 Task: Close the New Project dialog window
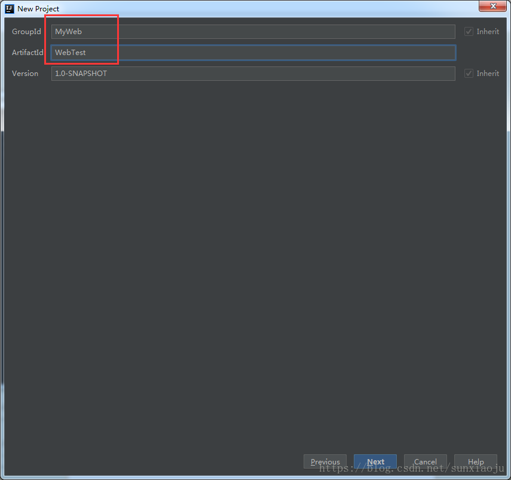492,6
